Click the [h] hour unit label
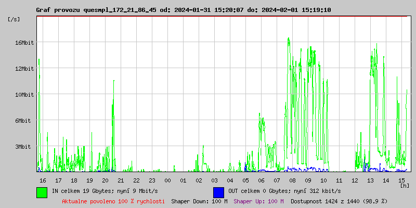The width and height of the screenshot is (416, 208). [405, 185]
